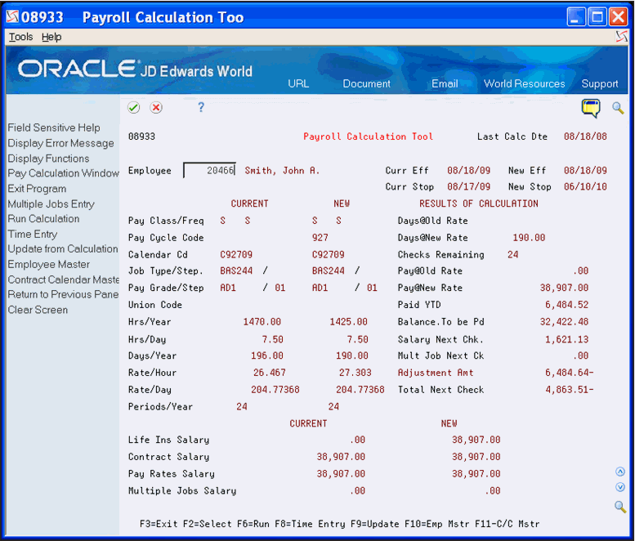
Task: Click the bottom magnifying glass zoom icon
Action: pos(620,507)
